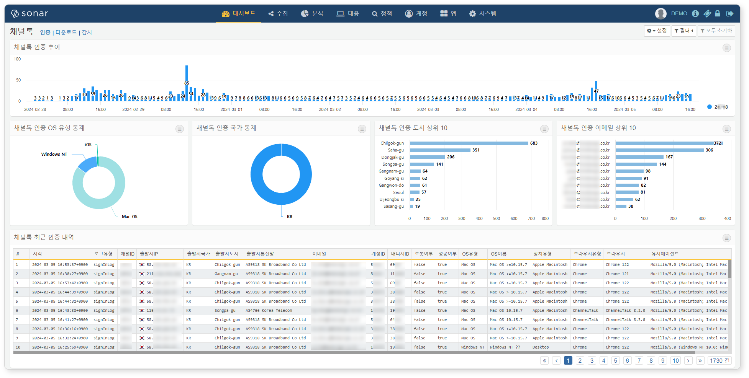The height and width of the screenshot is (378, 749).
Task: Open the ticket icon in the header
Action: coord(707,13)
